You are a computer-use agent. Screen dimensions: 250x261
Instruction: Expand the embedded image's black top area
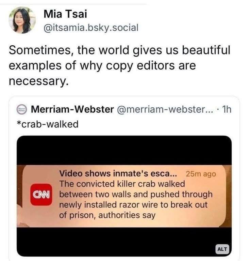pos(124,150)
